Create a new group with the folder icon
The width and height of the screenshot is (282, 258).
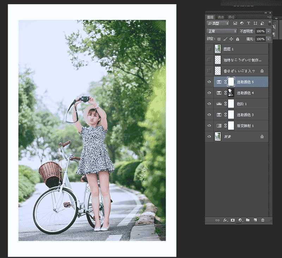pos(248,220)
